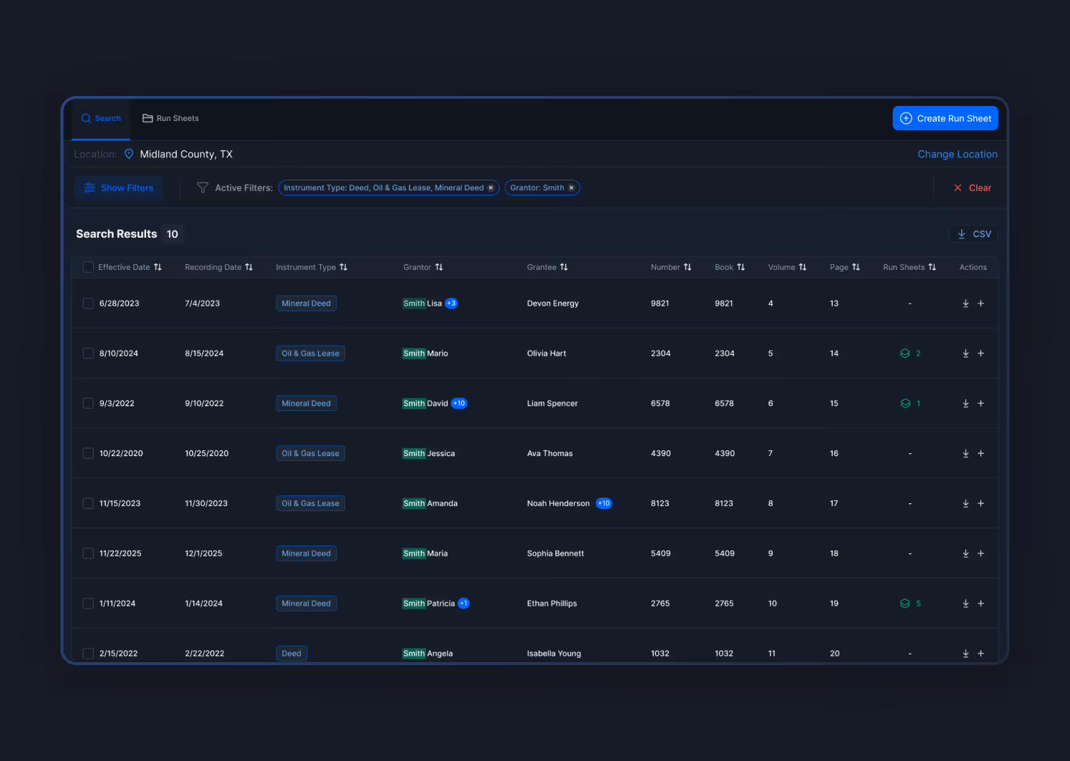
Task: Download the Smith David record
Action: 965,404
